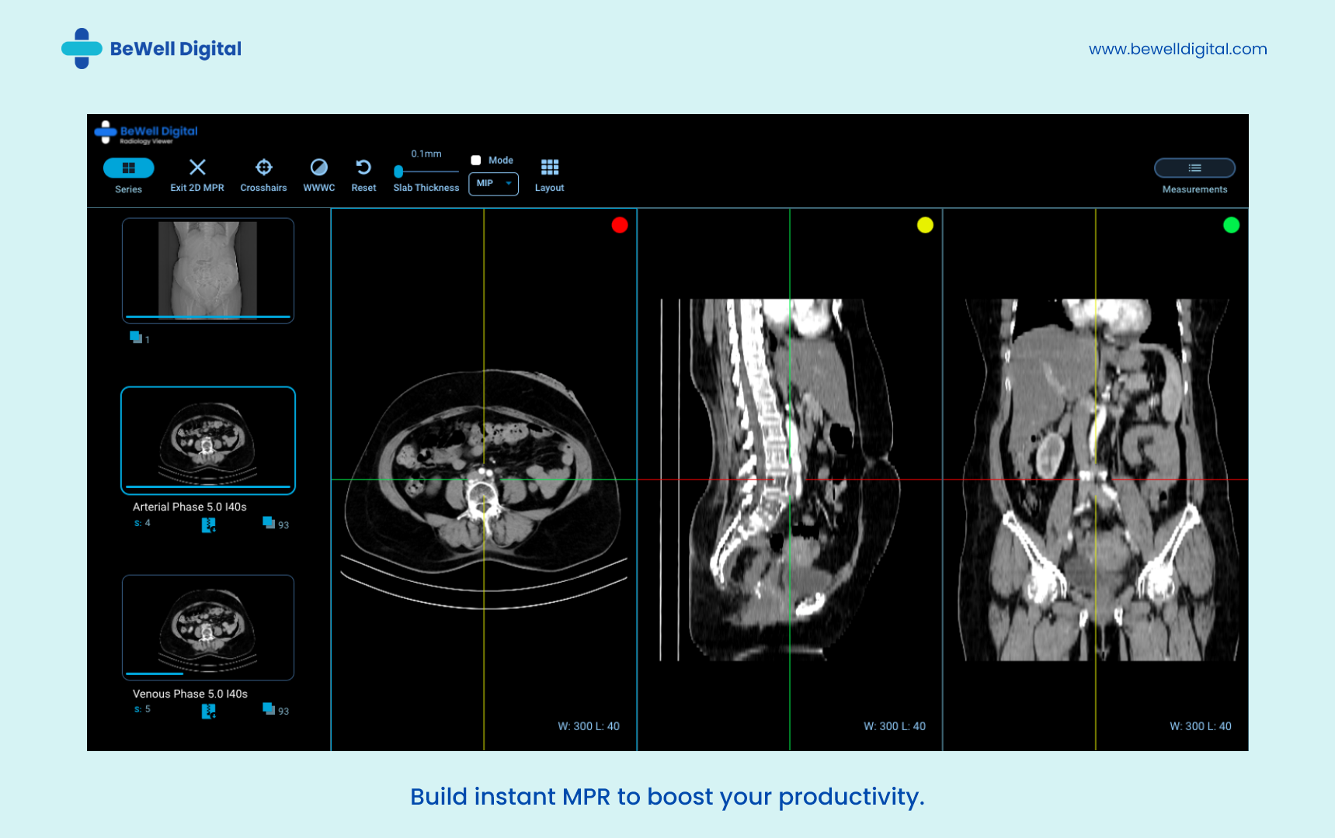
Task: Open www.bewelldigital.com link
Action: click(x=1177, y=49)
